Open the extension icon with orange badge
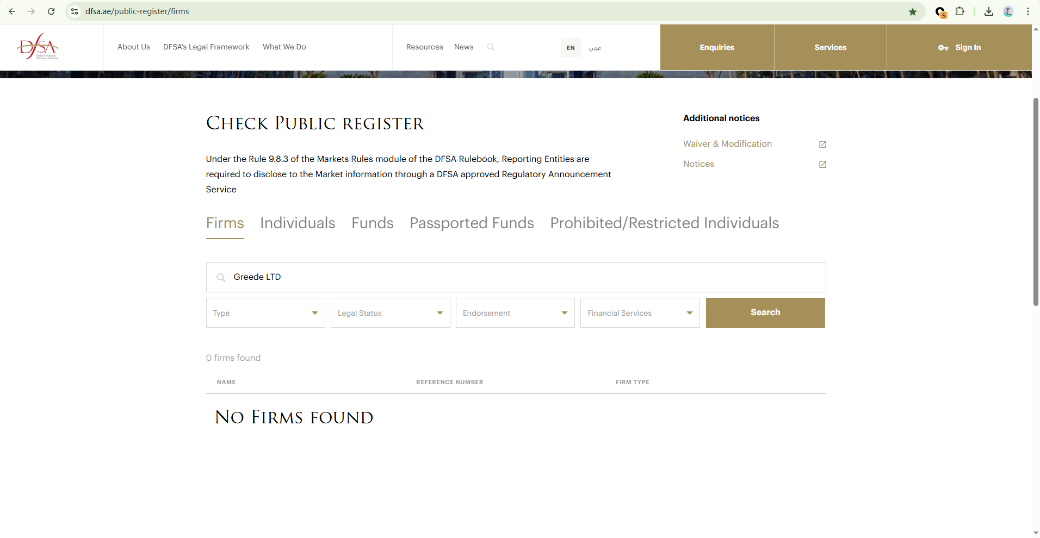The height and width of the screenshot is (538, 1040). [940, 12]
